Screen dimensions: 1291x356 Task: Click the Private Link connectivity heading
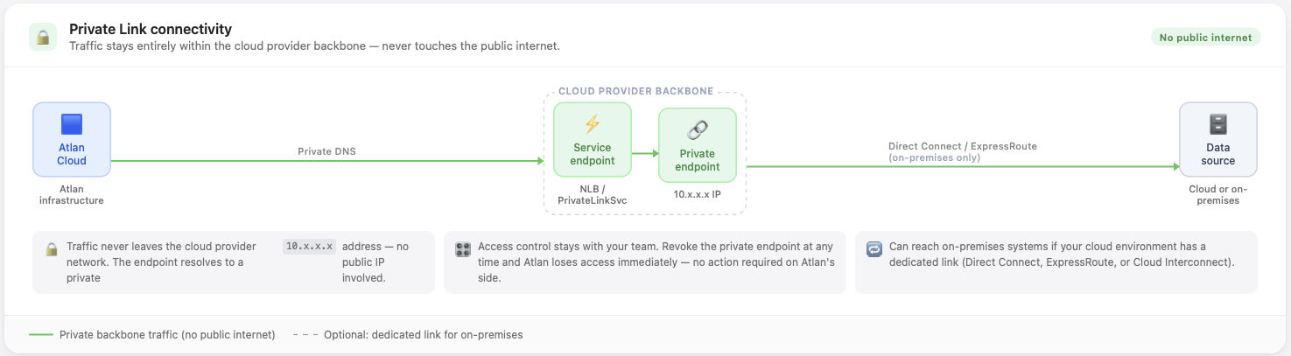tap(151, 29)
